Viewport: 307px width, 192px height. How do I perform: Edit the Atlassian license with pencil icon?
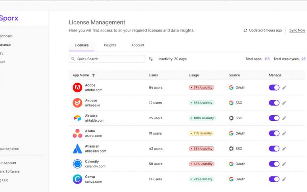pyautogui.click(x=284, y=149)
